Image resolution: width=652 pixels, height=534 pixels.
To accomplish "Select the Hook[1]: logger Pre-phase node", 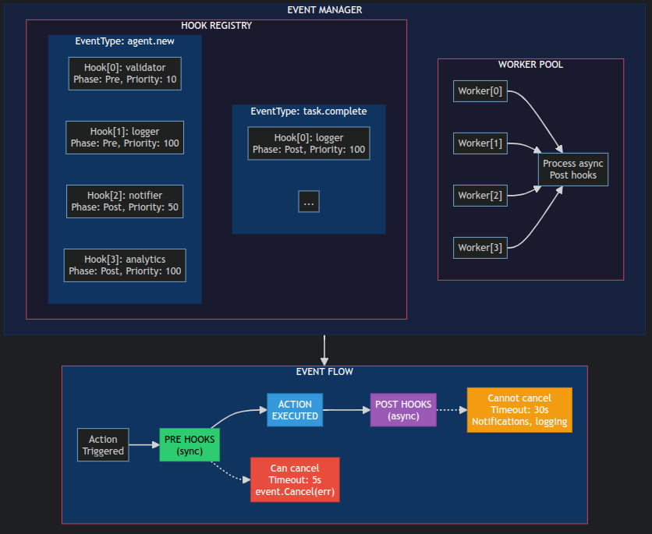I will click(125, 137).
